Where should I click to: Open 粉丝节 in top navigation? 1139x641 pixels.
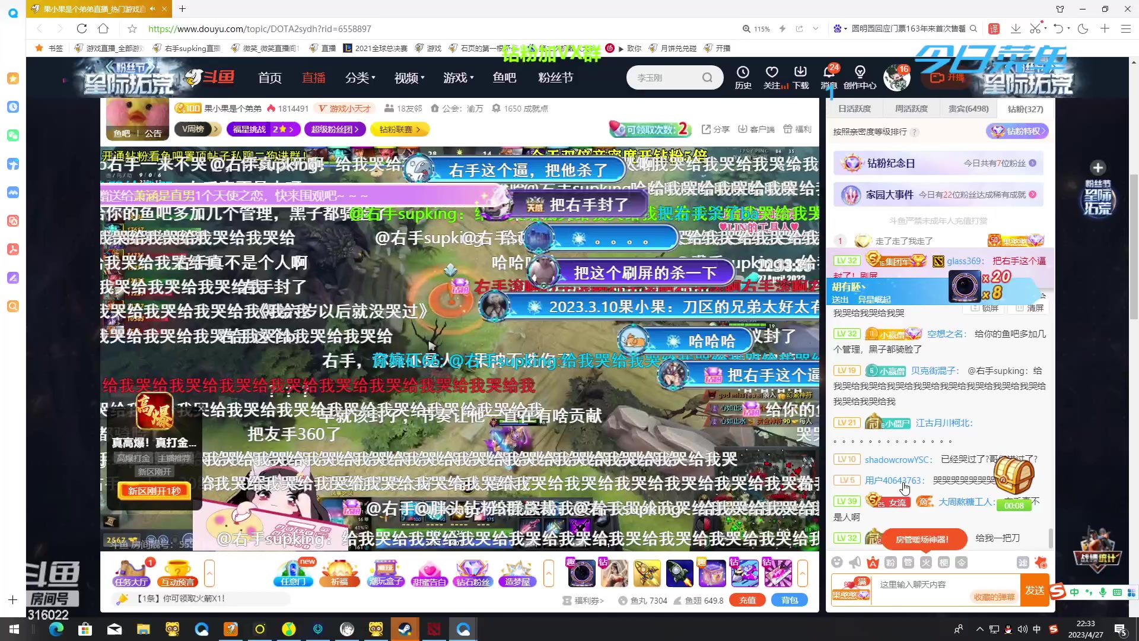555,78
